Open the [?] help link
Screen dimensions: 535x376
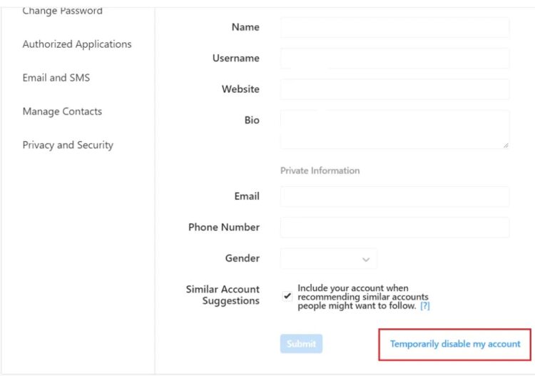(x=425, y=305)
